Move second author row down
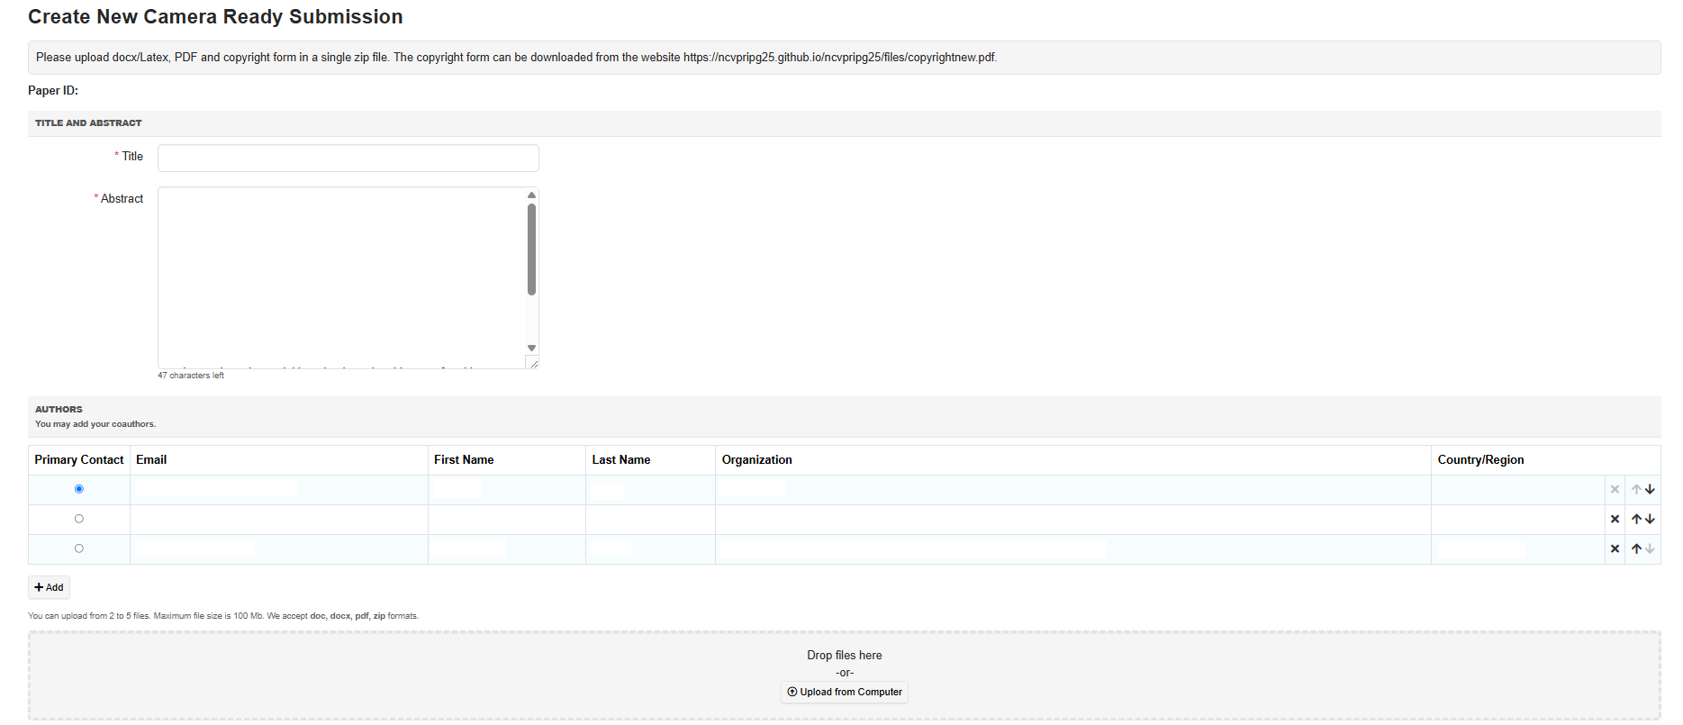Screen dimensions: 1683x725 (x=1650, y=520)
